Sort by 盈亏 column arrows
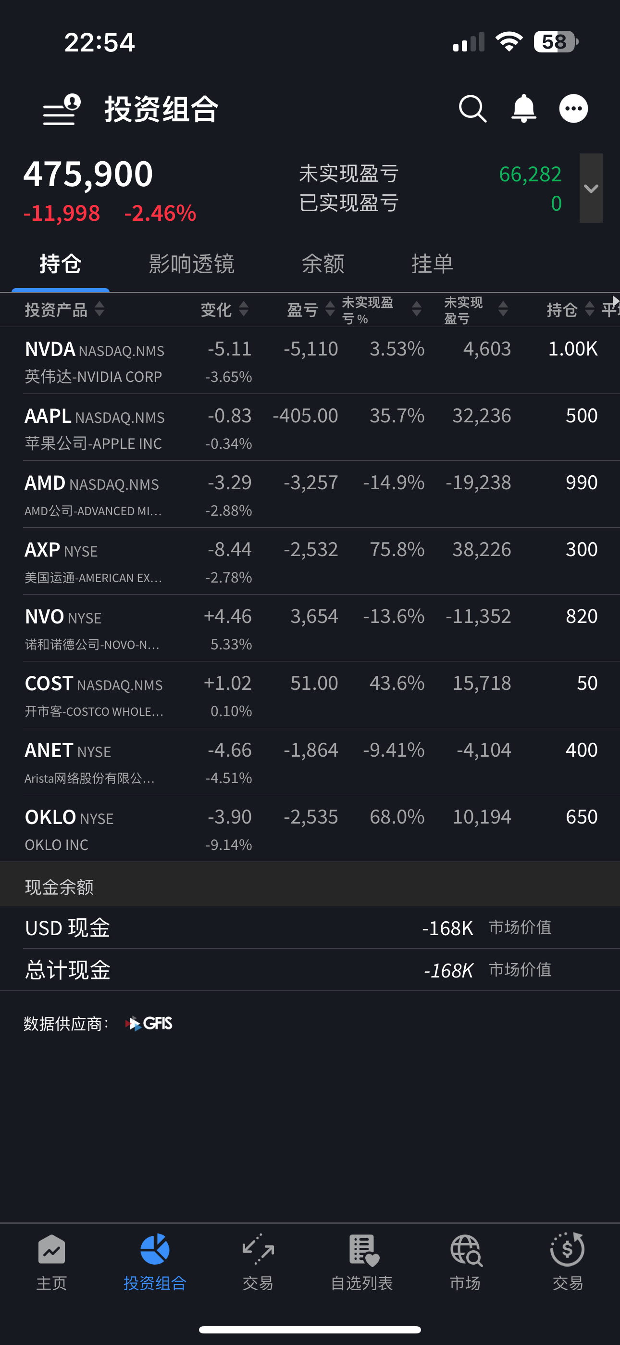This screenshot has width=620, height=1345. (x=330, y=309)
